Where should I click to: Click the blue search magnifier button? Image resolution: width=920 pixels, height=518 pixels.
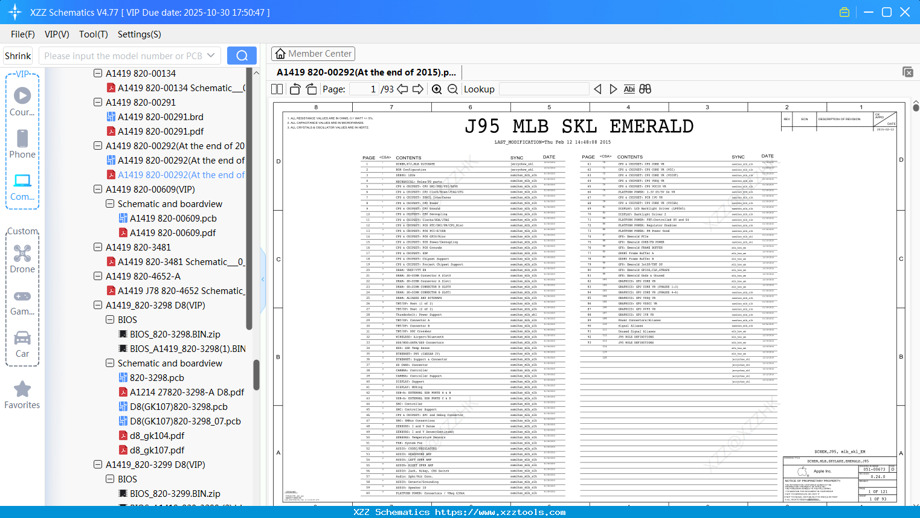pyautogui.click(x=242, y=56)
